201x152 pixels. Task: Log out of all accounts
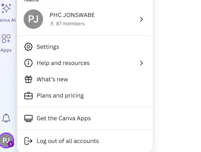(x=85, y=141)
